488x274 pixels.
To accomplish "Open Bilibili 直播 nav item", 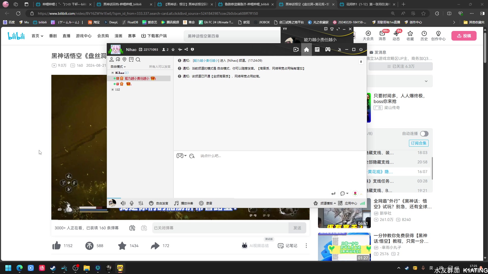I will [66, 36].
